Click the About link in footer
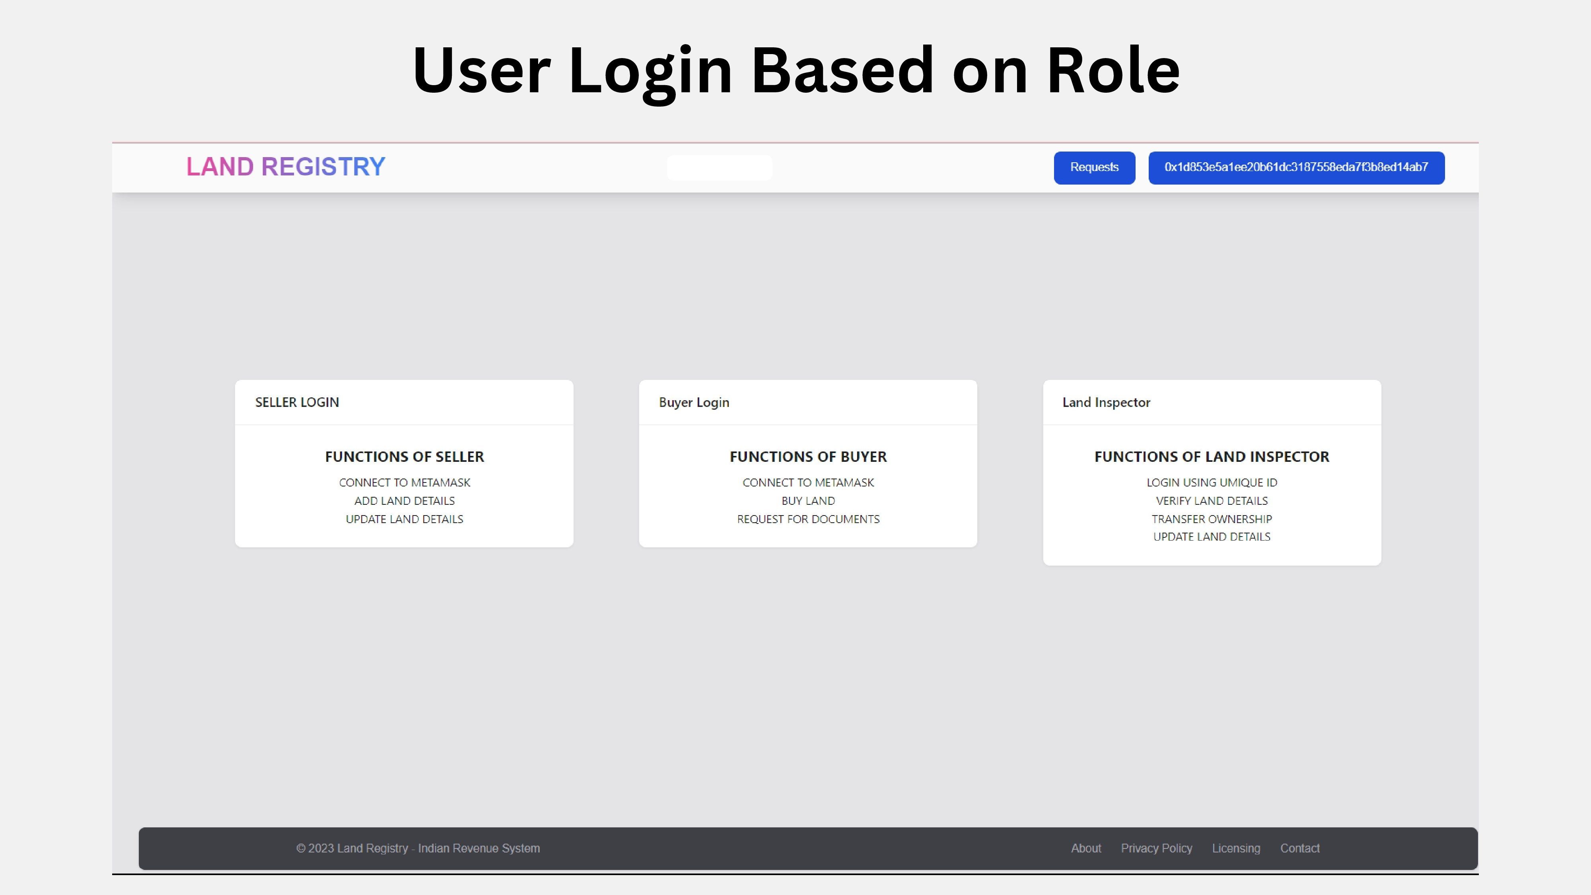The image size is (1591, 895). [x=1086, y=848]
